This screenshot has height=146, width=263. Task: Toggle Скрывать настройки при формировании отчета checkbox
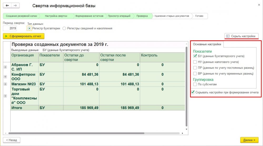(193, 92)
